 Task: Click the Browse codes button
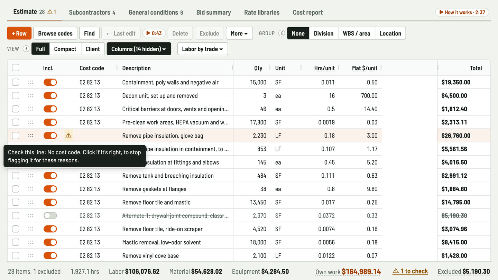point(55,33)
